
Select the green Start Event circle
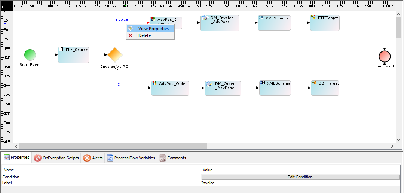pyautogui.click(x=30, y=55)
